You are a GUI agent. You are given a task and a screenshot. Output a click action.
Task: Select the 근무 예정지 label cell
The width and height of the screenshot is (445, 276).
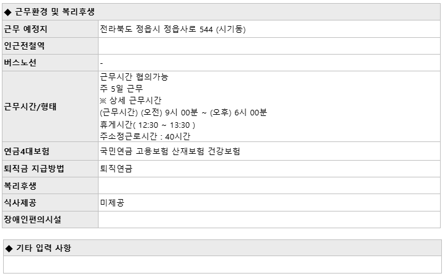[x=50, y=29]
